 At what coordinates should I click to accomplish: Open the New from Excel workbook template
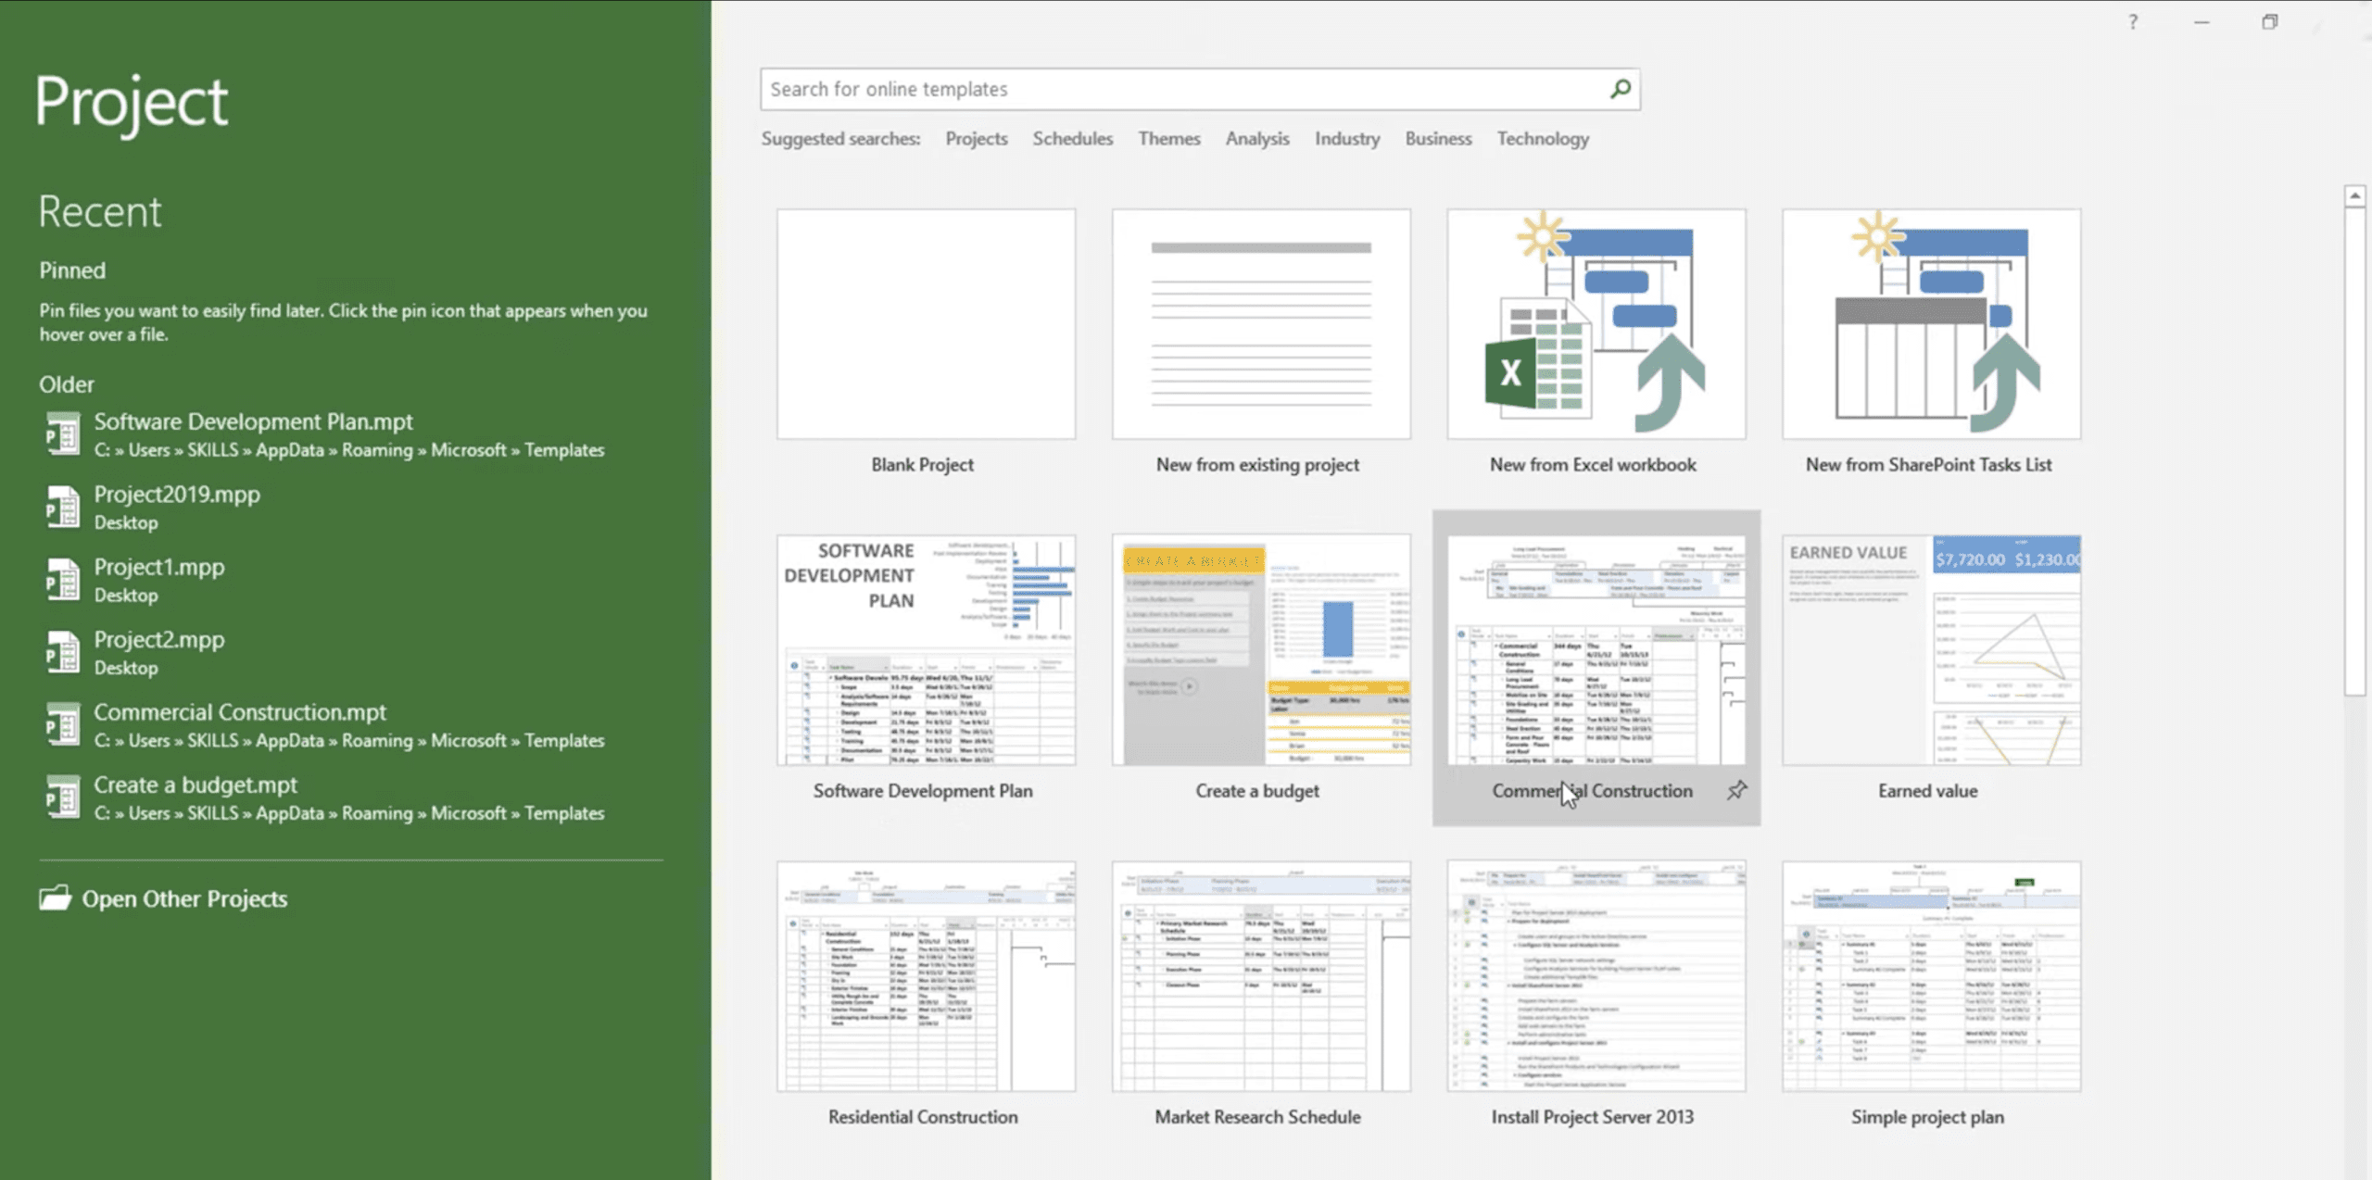(1596, 324)
